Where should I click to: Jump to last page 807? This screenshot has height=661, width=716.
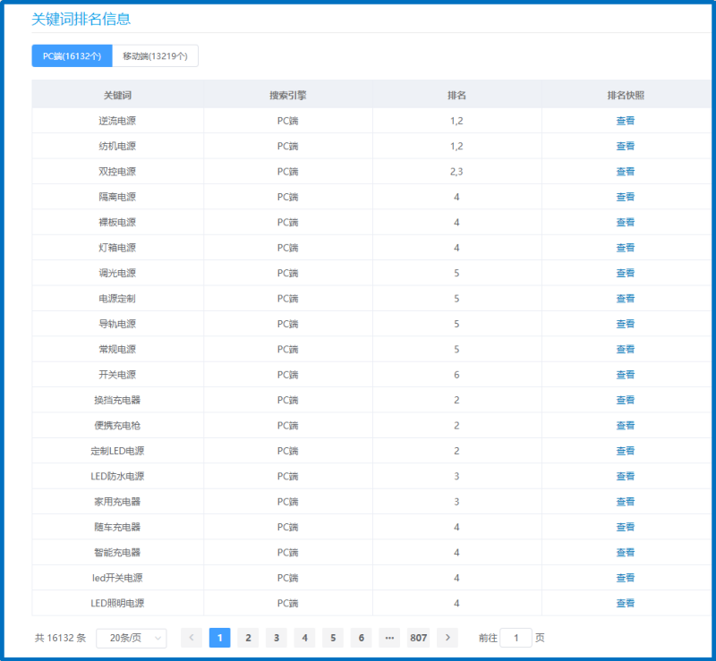tap(418, 638)
